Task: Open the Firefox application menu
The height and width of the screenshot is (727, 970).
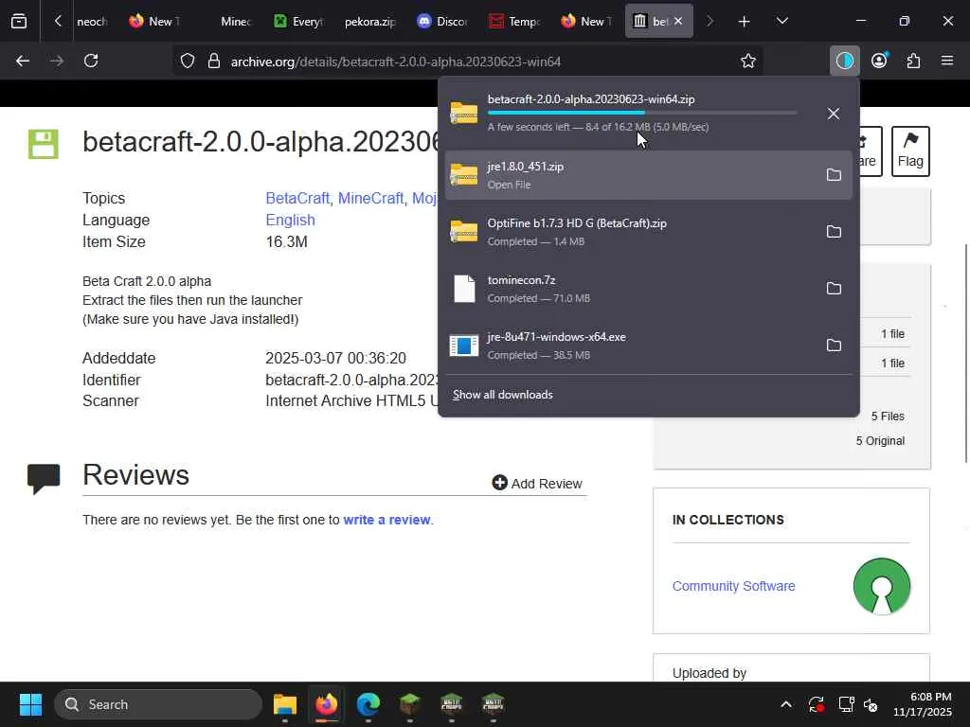Action: 947,61
